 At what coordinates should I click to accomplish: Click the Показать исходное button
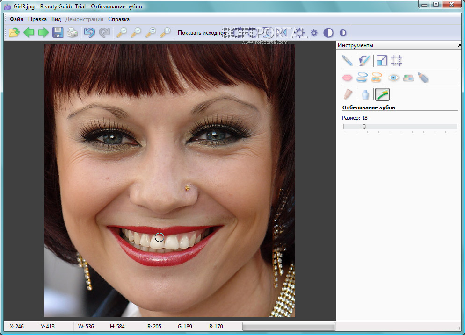[x=202, y=33]
